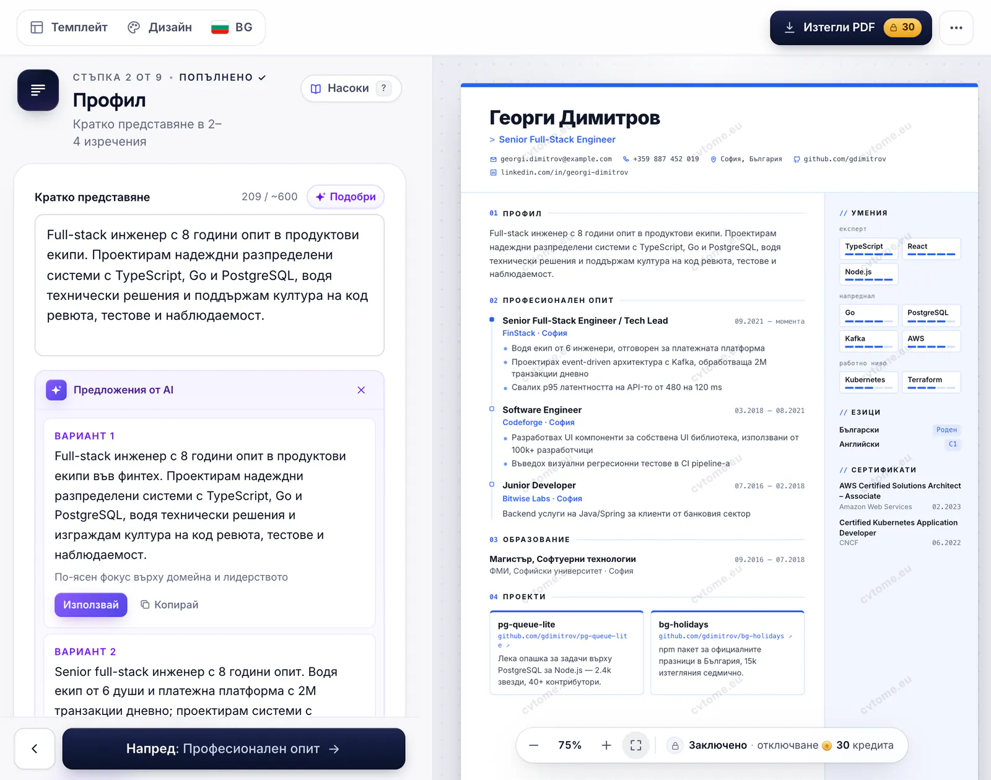Open the Темплейт template menu
Screen dimensions: 991x780
(x=69, y=27)
